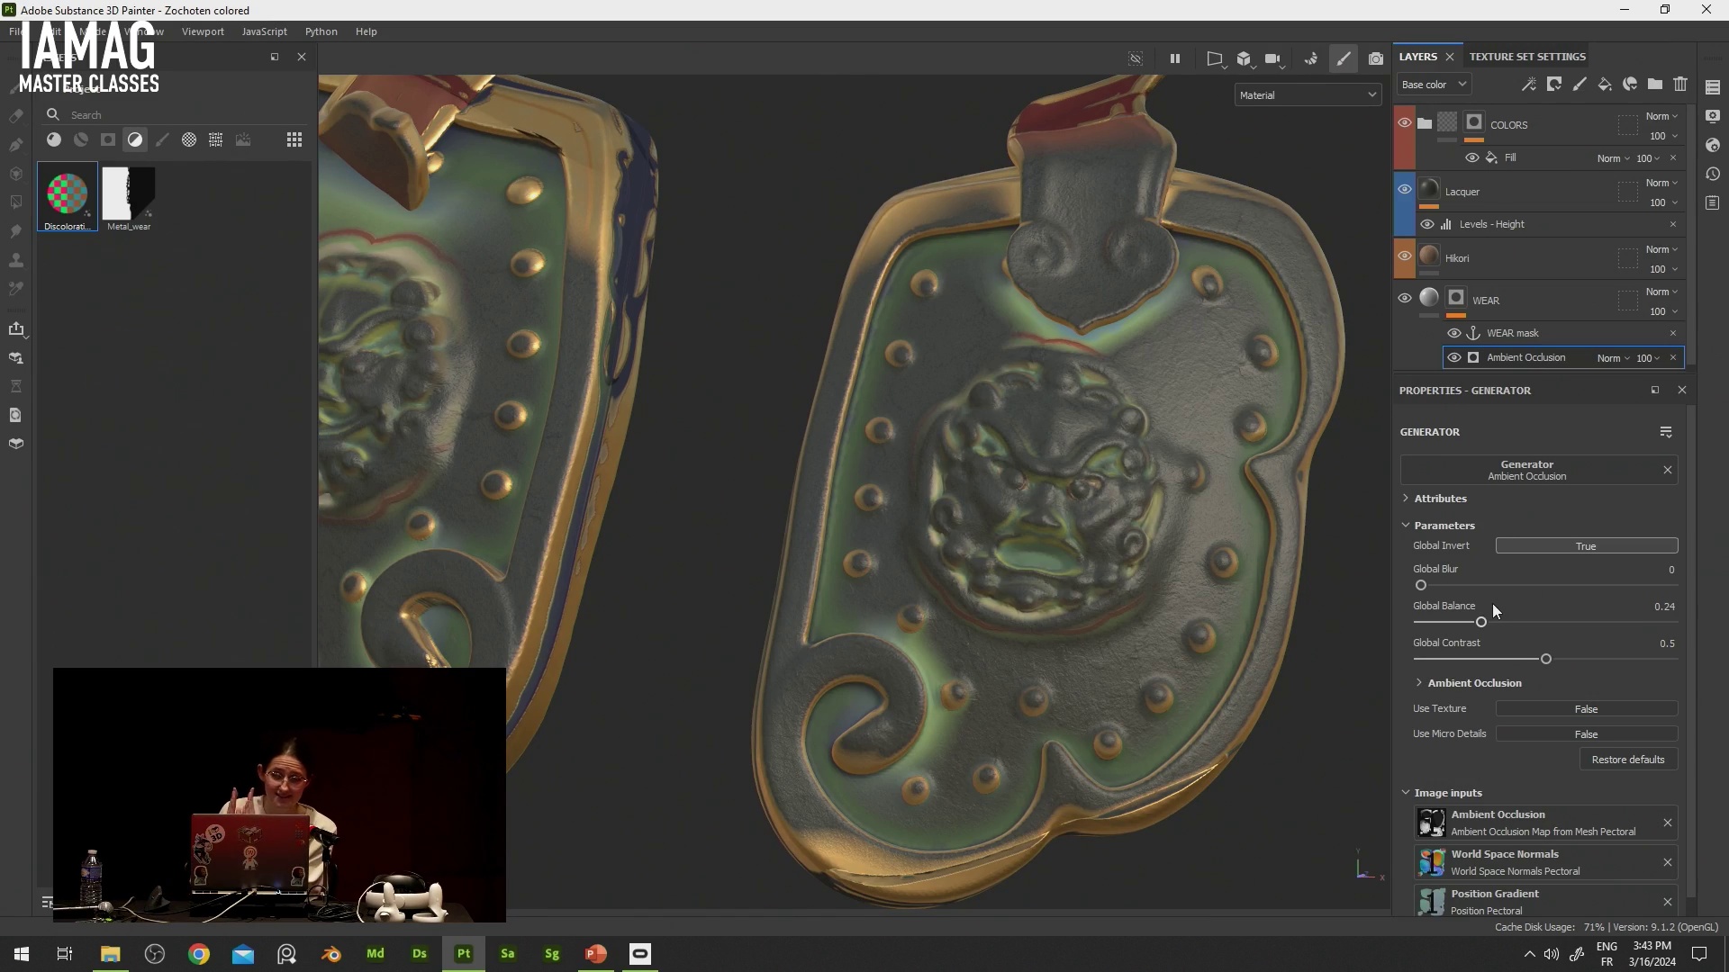Hide the COLORS folder layer
The image size is (1729, 972).
pos(1405,122)
